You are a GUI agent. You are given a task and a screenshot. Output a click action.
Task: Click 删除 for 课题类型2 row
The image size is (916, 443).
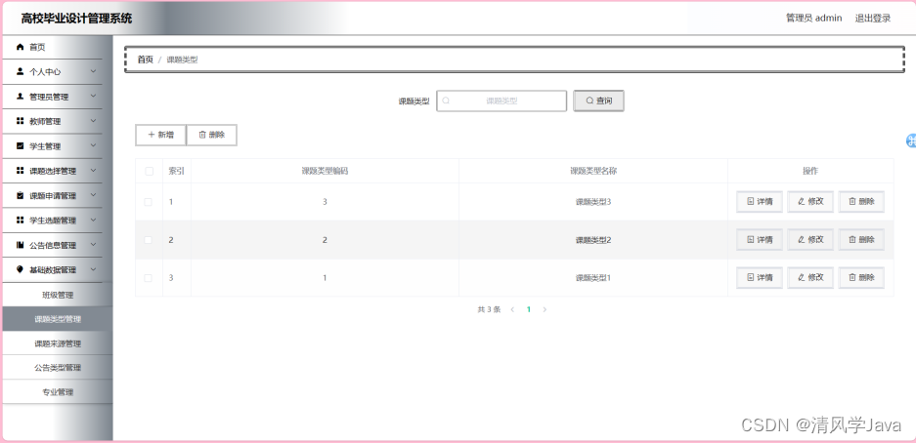[861, 240]
